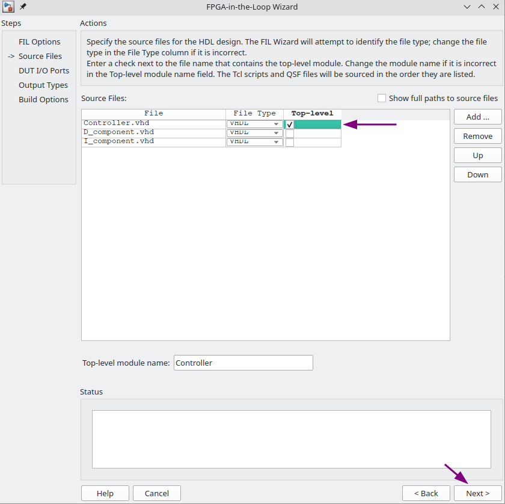The image size is (505, 504).
Task: Click inside the Status text area
Action: click(x=291, y=439)
